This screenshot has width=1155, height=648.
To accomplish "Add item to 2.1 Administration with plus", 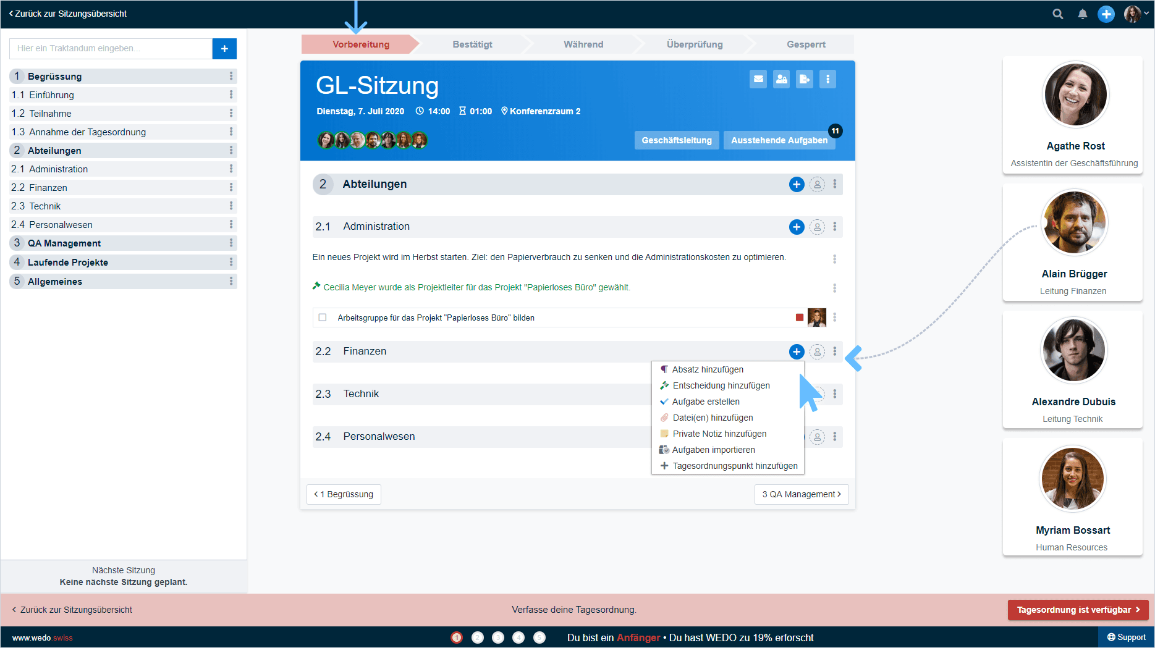I will coord(797,227).
